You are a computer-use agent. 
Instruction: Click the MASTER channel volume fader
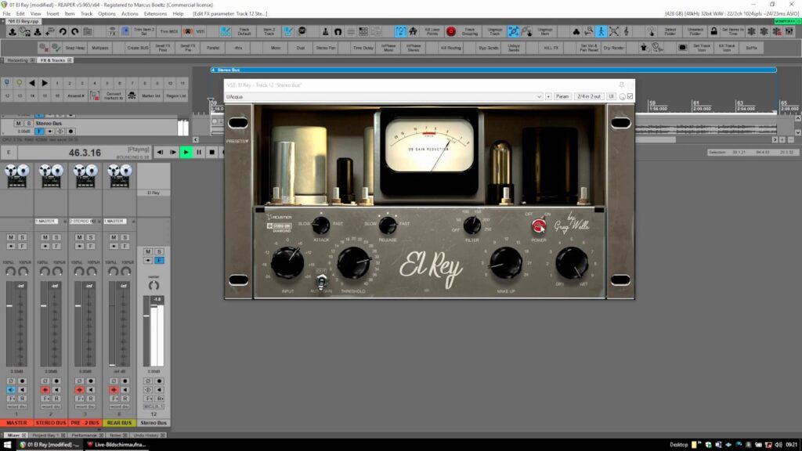(x=9, y=306)
